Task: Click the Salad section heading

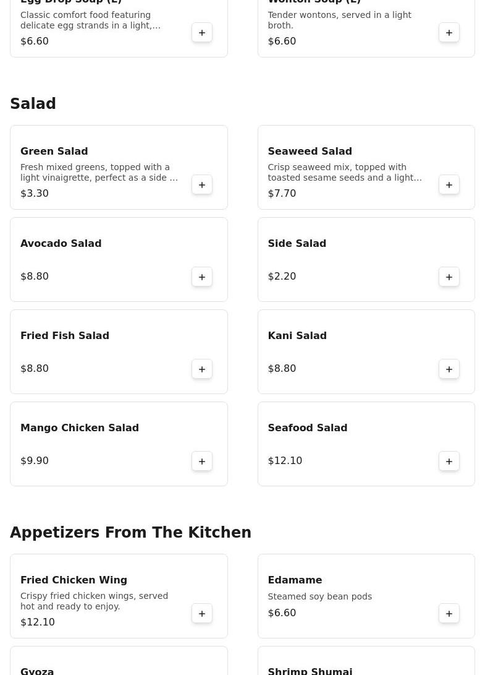Action: pyautogui.click(x=33, y=103)
